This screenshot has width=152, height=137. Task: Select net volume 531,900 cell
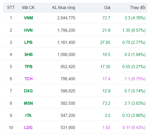click(68, 127)
